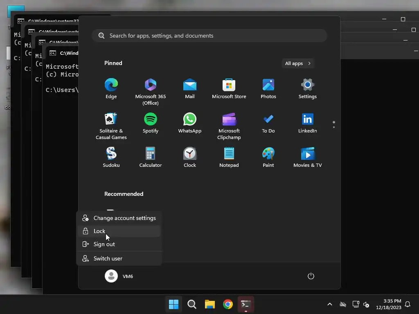This screenshot has height=314, width=419.
Task: Open WhatsApp
Action: point(190,123)
